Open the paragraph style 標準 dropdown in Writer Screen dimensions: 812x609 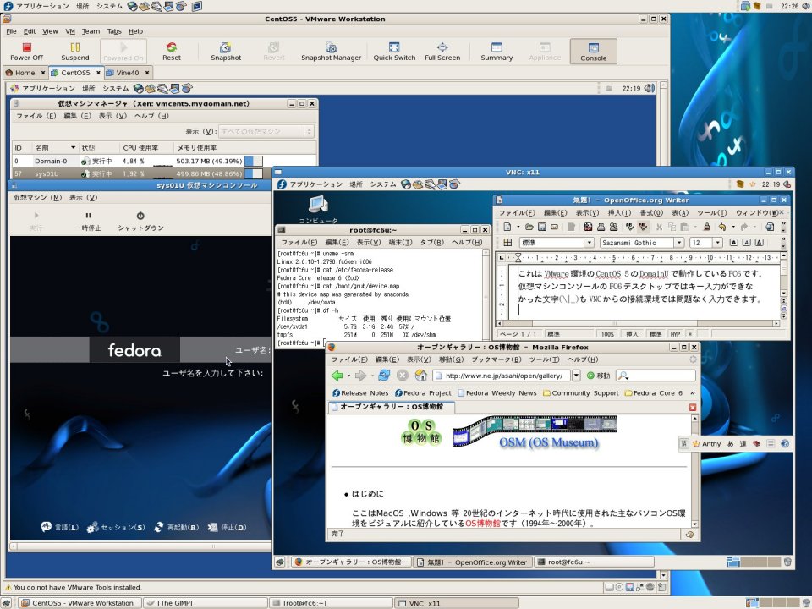point(589,243)
